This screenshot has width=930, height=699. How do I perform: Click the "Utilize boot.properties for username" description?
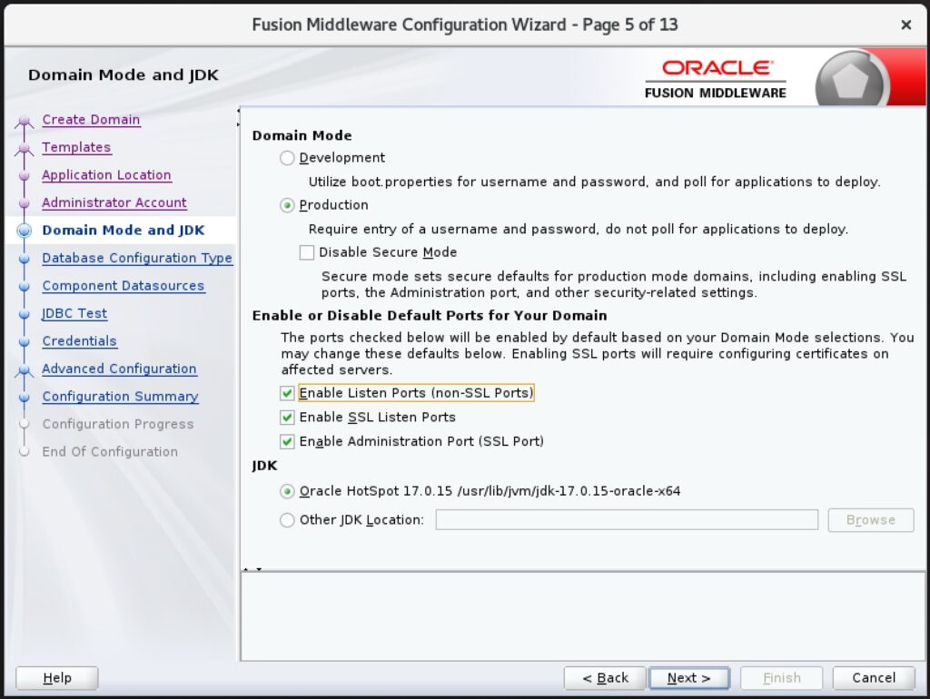pos(594,182)
